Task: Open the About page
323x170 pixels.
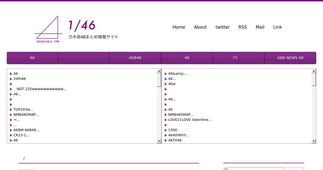Action: [200, 27]
